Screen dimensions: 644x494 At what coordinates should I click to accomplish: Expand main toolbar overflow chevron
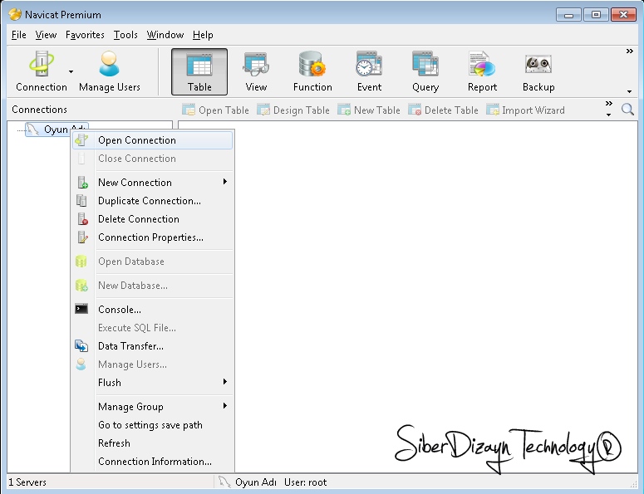coord(629,51)
